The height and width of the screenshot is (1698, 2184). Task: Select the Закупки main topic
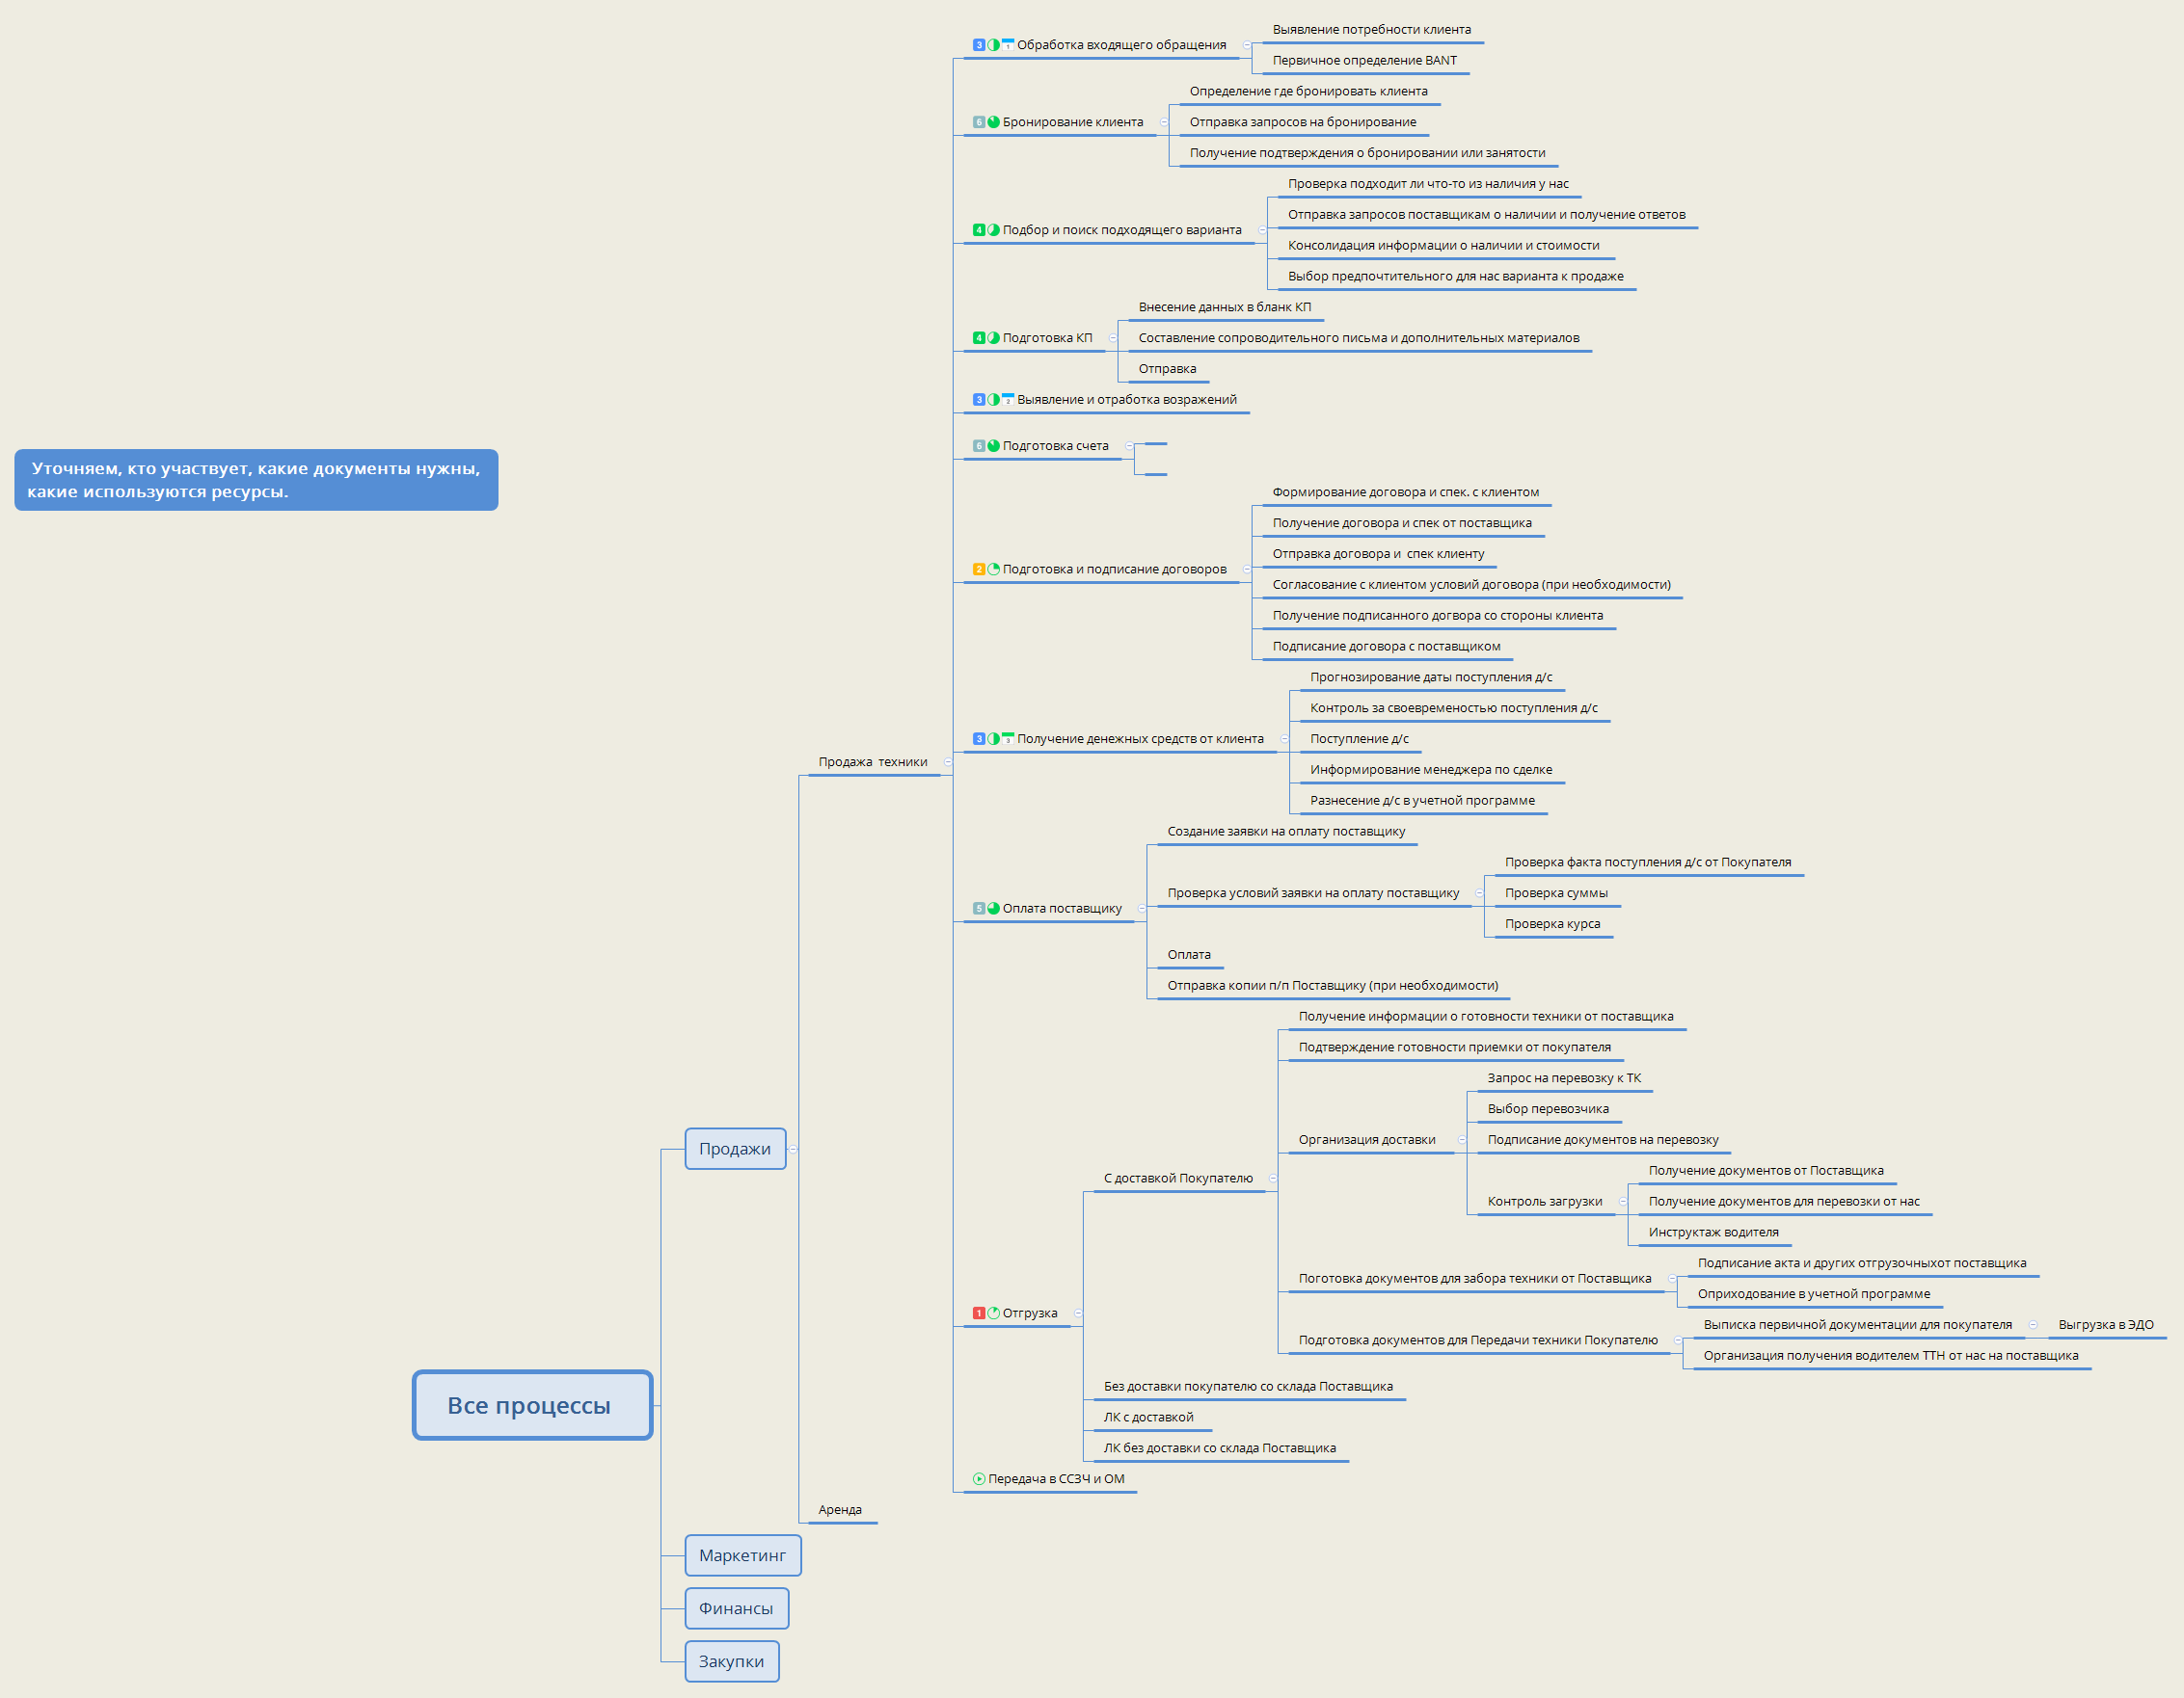click(732, 1662)
